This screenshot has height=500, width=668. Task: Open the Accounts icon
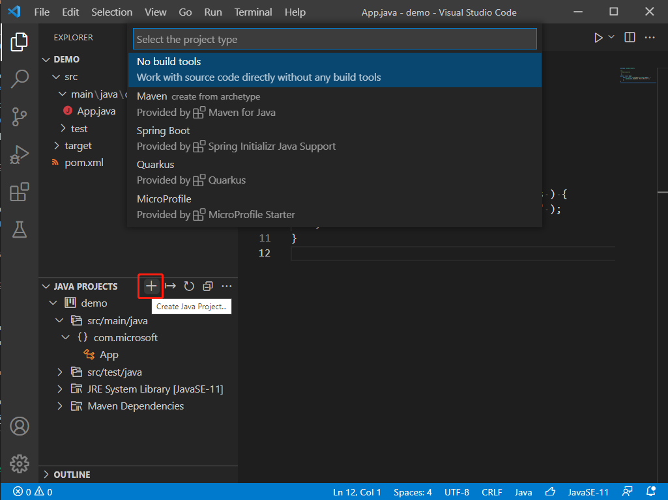[x=20, y=426]
